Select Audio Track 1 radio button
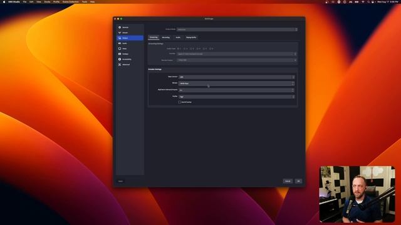This screenshot has width=401, height=225. pyautogui.click(x=179, y=49)
